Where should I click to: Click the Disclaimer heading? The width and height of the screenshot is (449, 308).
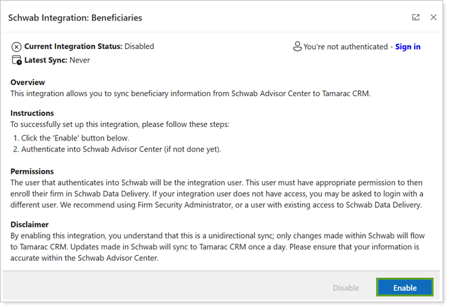click(30, 225)
